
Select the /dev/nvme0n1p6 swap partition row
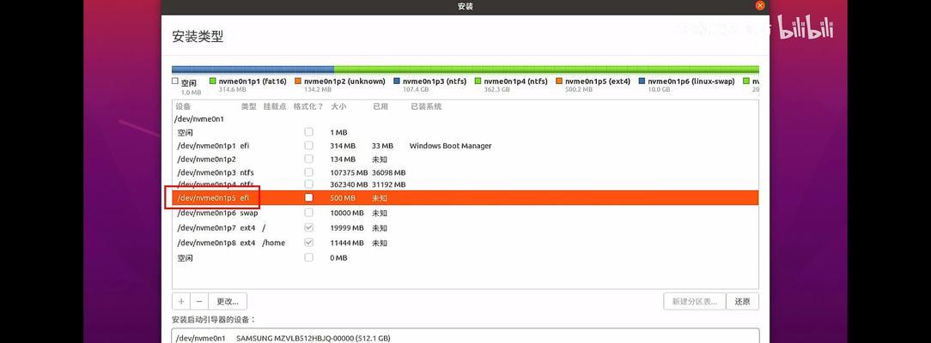pos(206,213)
